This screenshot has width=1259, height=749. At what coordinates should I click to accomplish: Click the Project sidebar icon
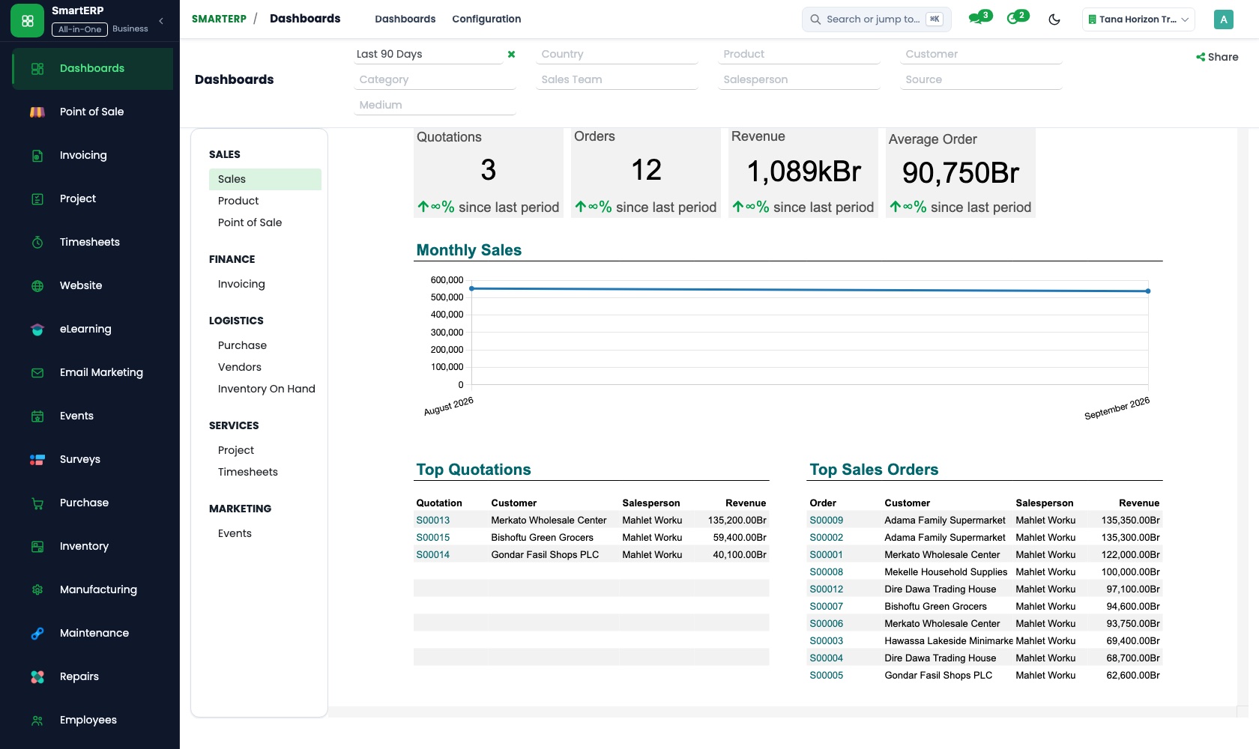[37, 198]
